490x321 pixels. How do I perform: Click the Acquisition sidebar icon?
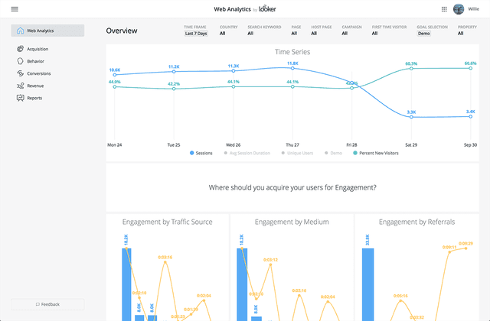pos(20,48)
